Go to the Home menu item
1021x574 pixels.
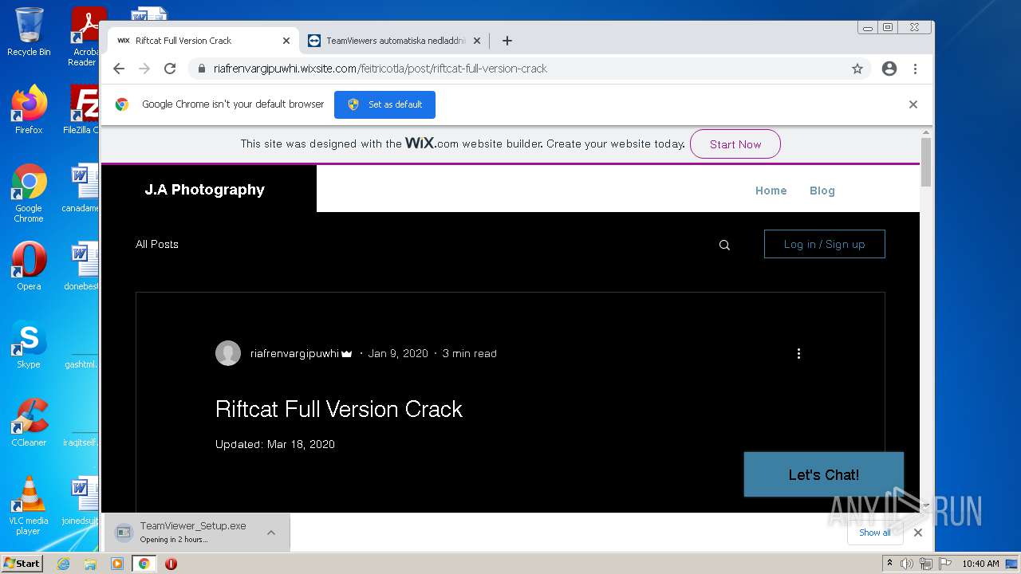tap(771, 191)
